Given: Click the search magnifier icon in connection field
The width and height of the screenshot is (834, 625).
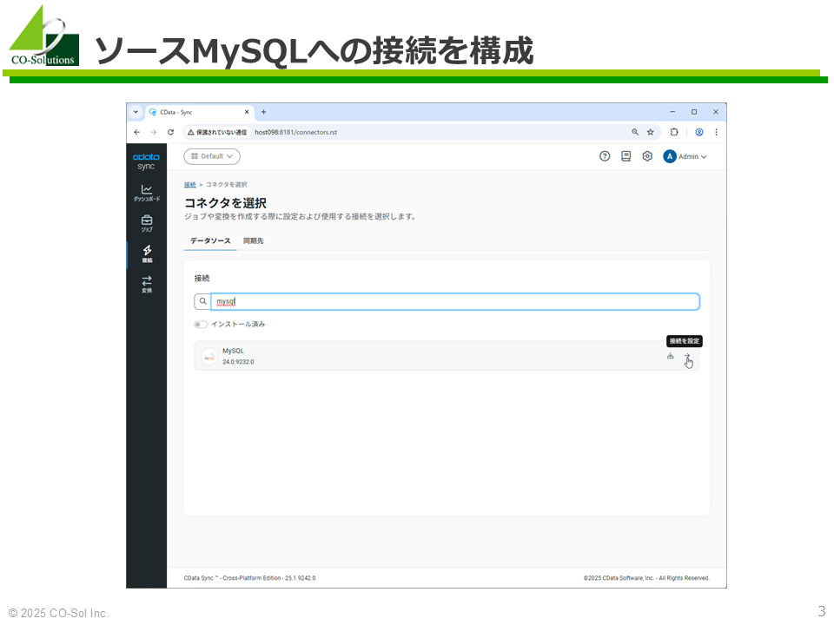Looking at the screenshot, I should click(x=202, y=301).
